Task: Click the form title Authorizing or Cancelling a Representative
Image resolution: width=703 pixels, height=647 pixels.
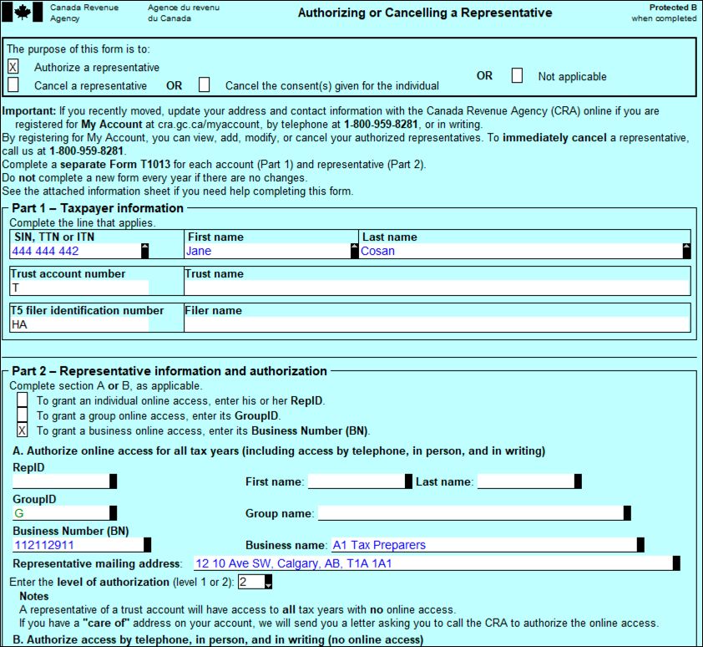Action: point(425,13)
